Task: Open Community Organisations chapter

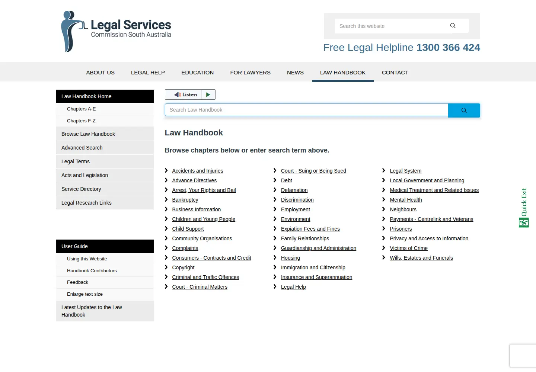Action: coord(202,238)
